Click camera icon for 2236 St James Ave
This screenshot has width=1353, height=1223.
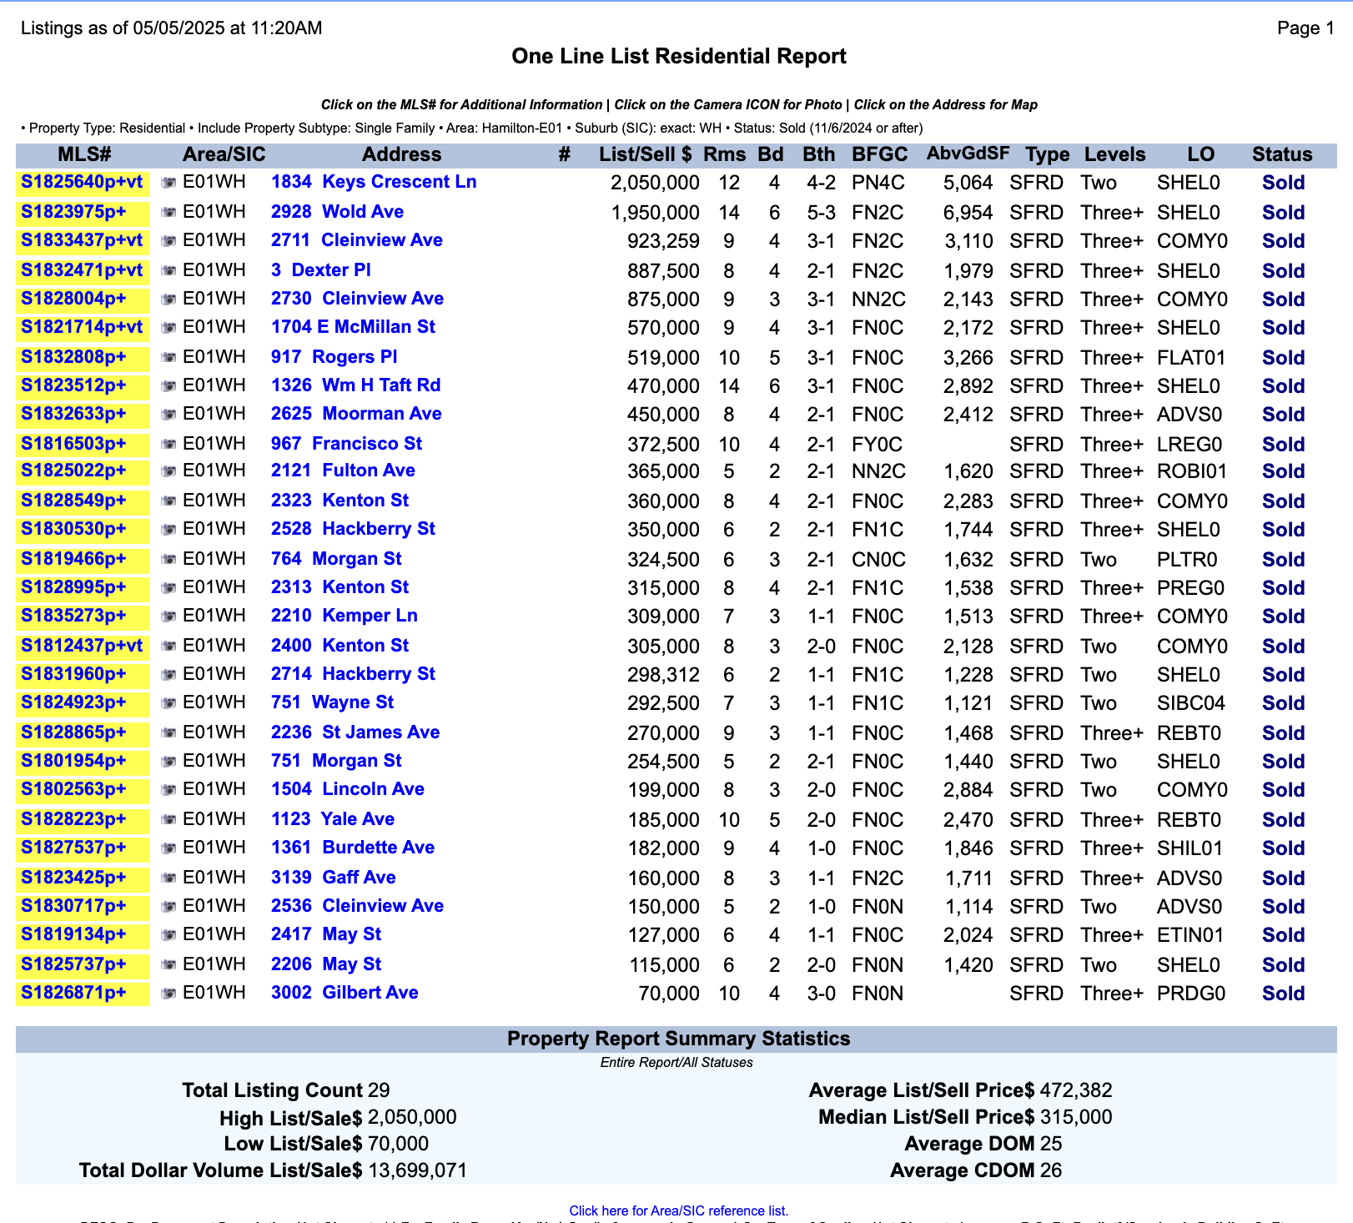(168, 733)
